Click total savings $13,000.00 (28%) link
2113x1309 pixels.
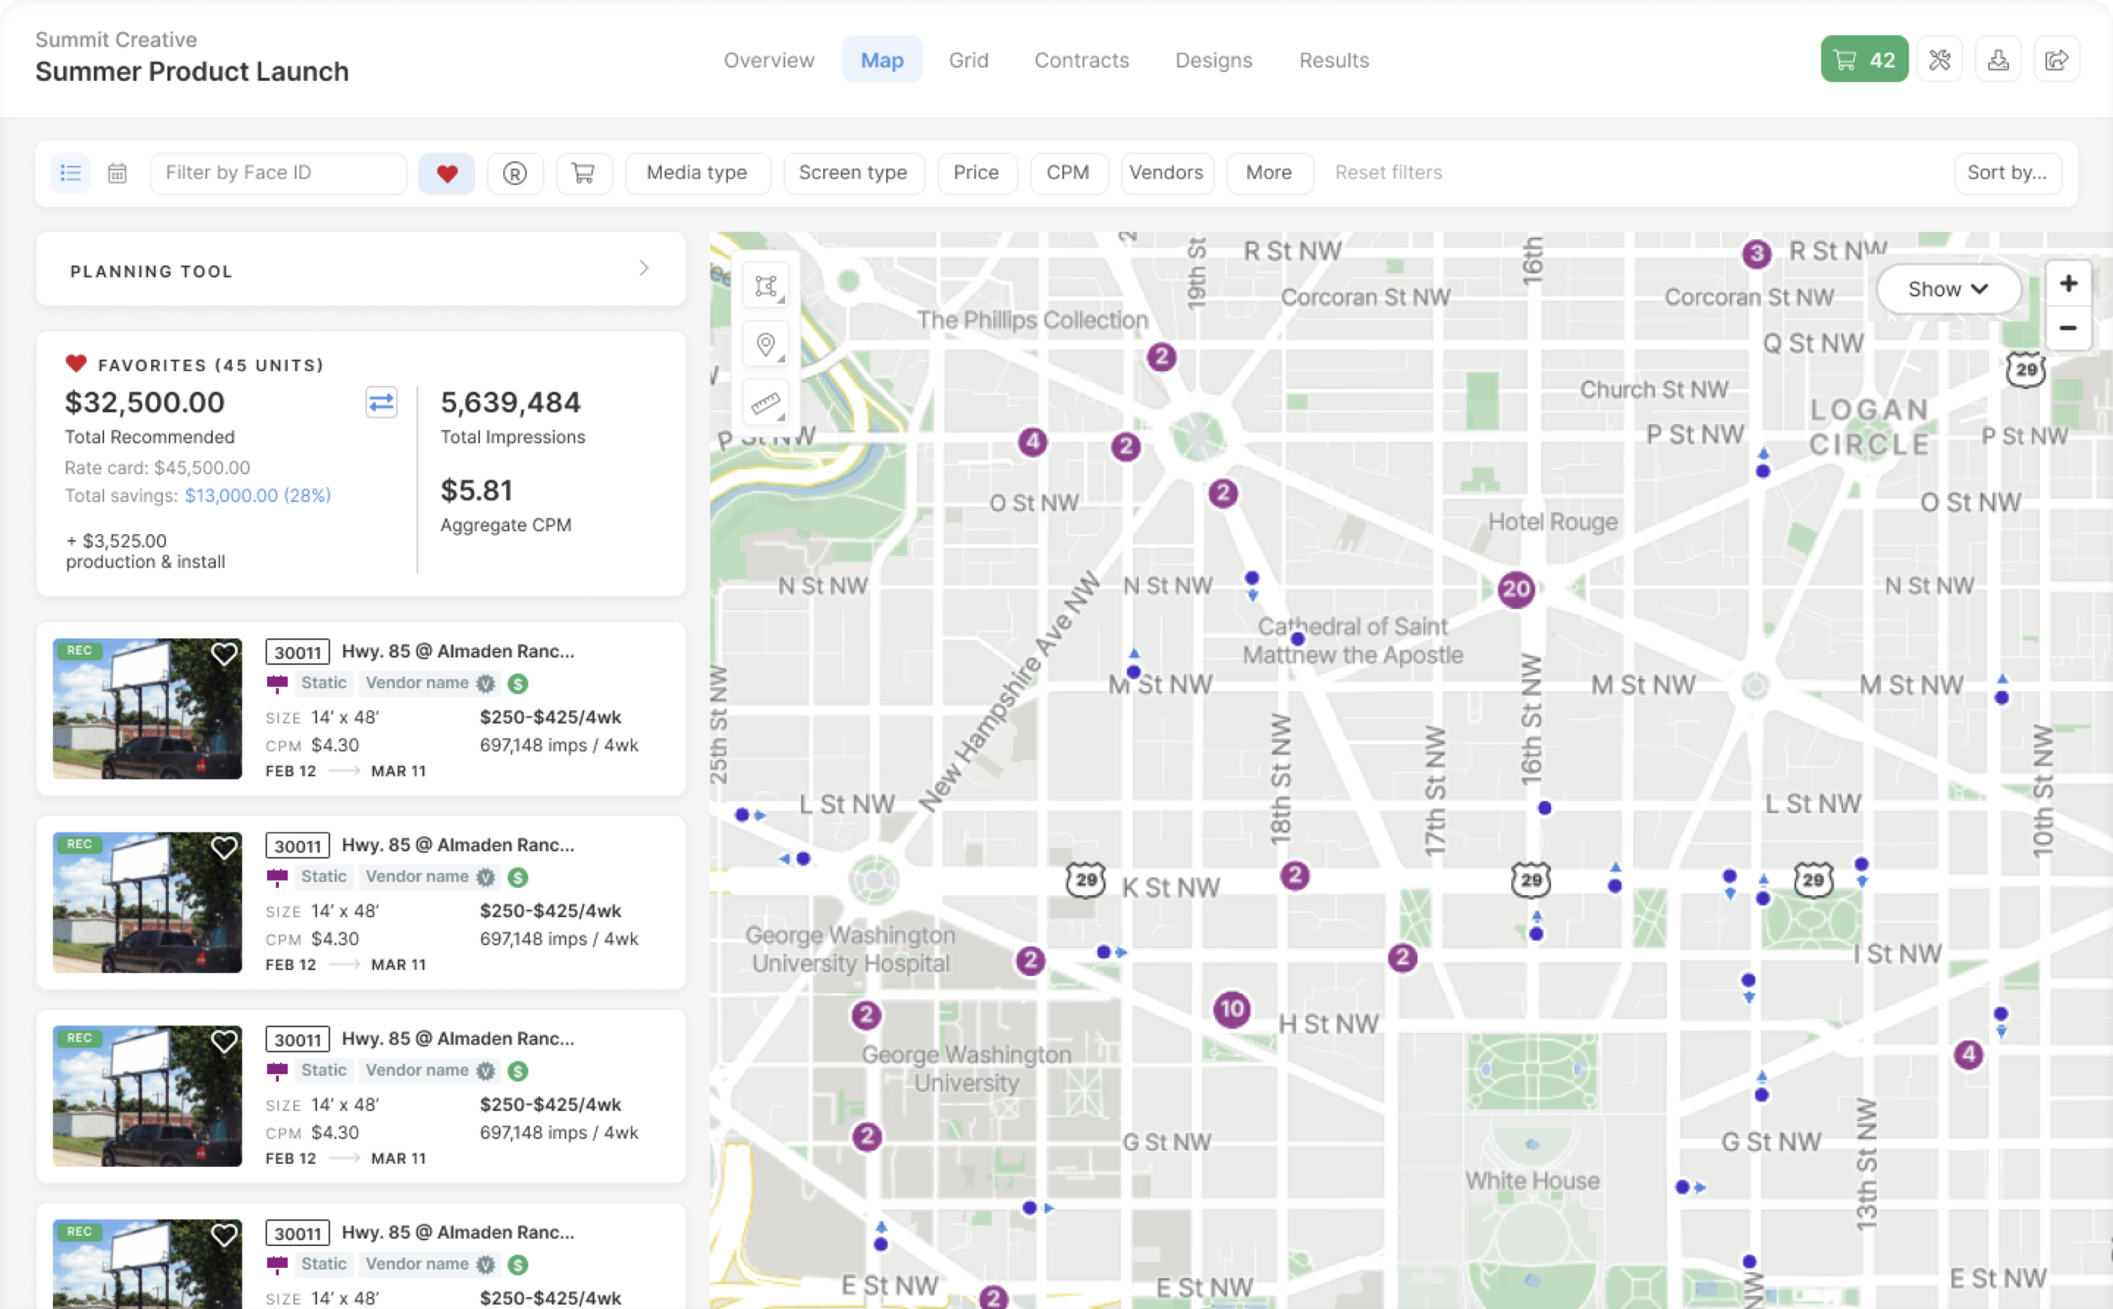tap(258, 496)
